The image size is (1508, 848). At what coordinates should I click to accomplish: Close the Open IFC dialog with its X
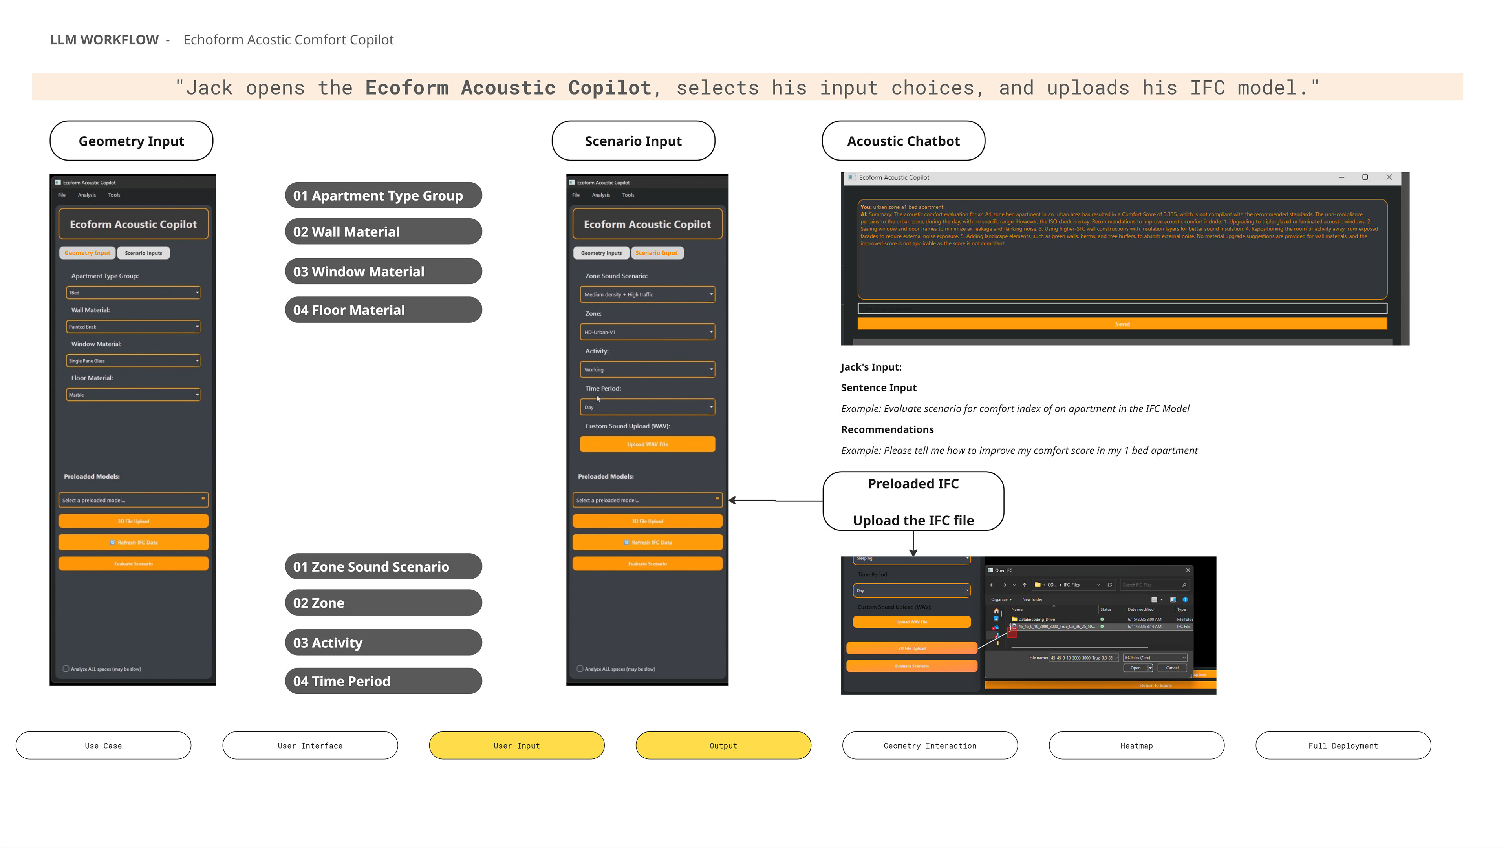(x=1188, y=570)
